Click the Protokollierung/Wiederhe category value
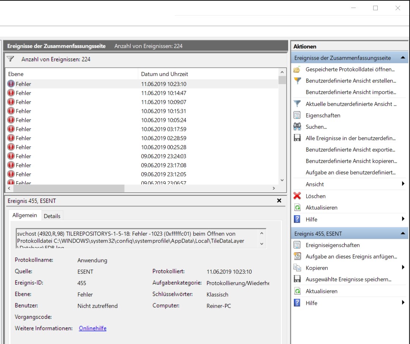The height and width of the screenshot is (344, 410). coord(238,283)
